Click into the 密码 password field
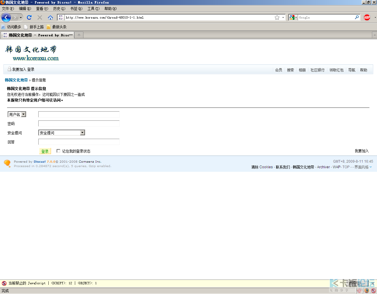Image resolution: width=377 pixels, height=294 pixels. pos(79,123)
